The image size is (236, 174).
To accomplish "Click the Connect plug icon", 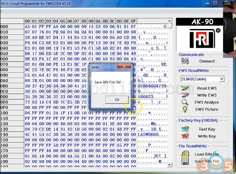I will pyautogui.click(x=185, y=61).
